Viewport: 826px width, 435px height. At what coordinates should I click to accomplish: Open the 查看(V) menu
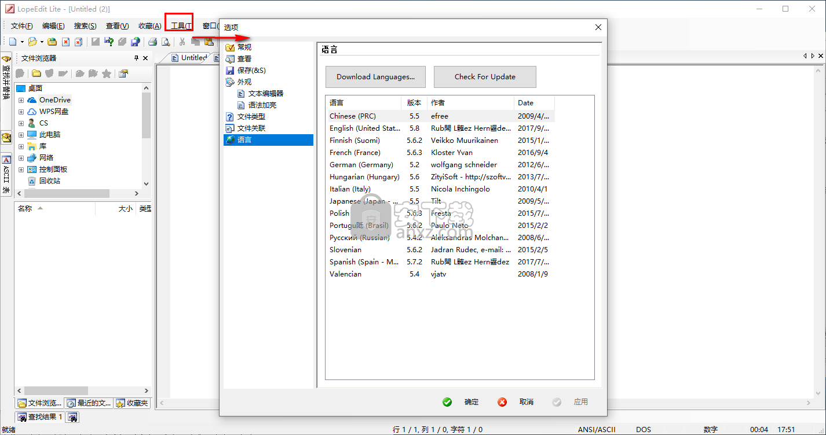117,26
